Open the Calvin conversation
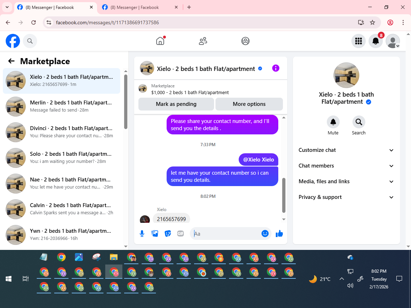The image size is (411, 308). click(x=62, y=209)
